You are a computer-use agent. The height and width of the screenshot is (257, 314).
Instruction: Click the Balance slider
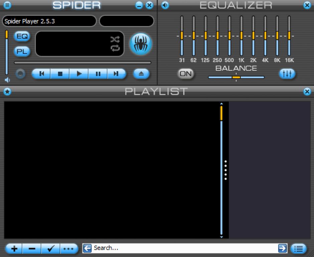click(x=236, y=77)
